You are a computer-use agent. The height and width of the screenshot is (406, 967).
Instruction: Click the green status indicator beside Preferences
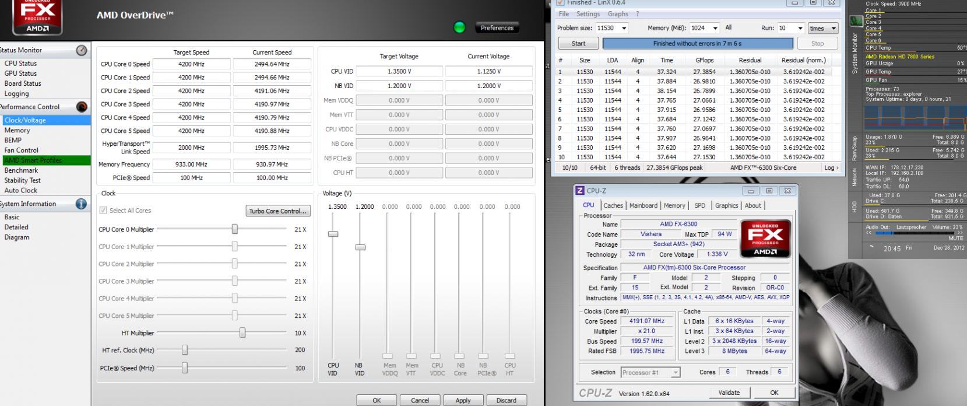459,27
